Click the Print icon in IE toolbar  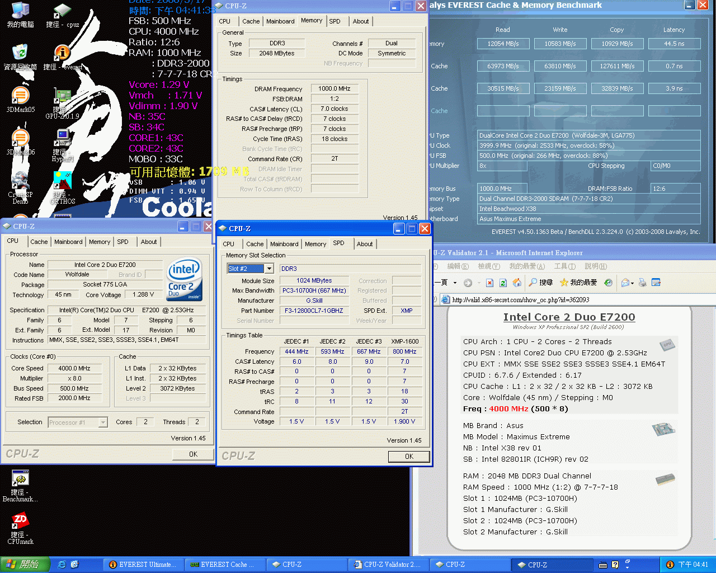643,283
